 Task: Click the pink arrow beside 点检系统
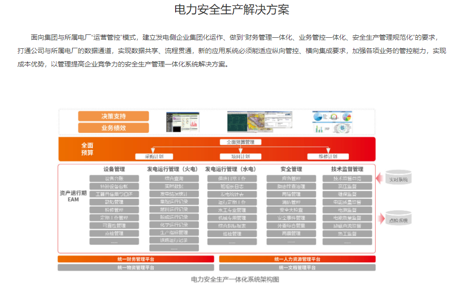(381, 219)
